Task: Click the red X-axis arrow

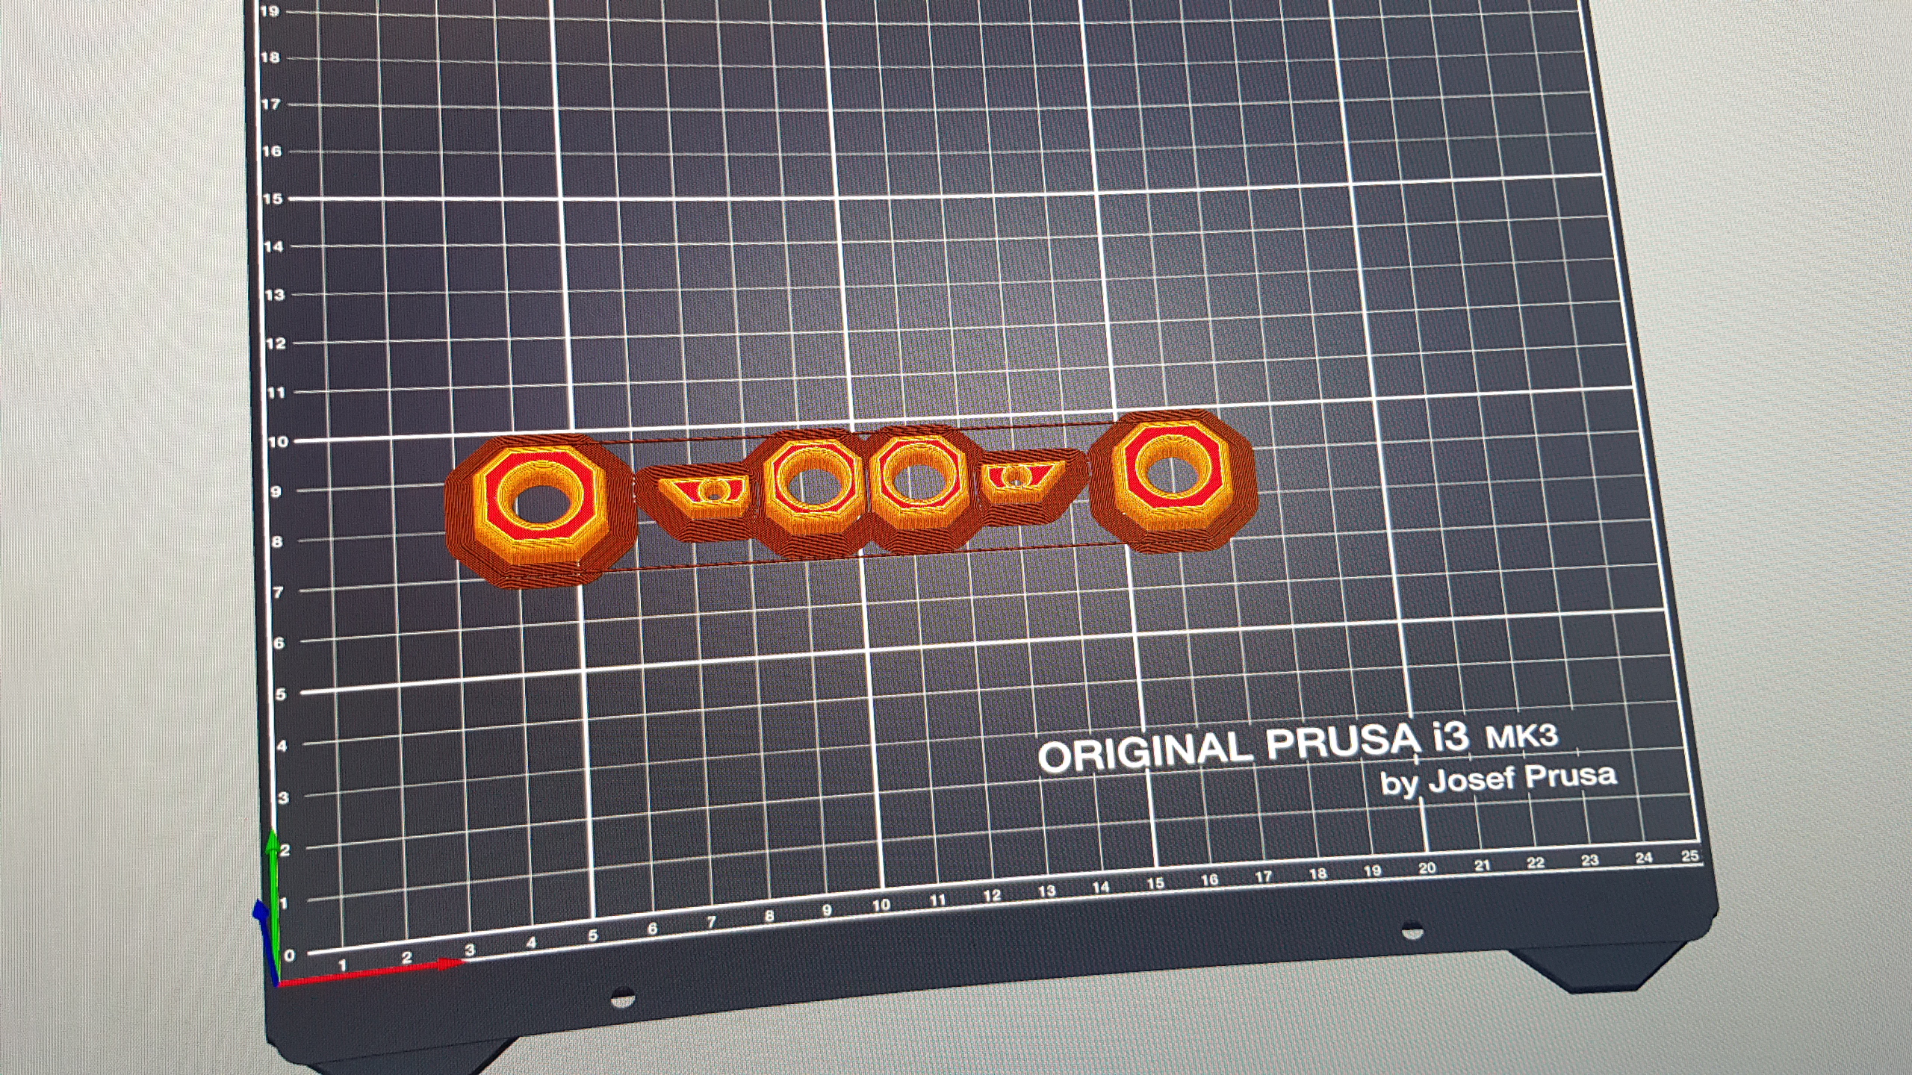Action: click(x=373, y=973)
